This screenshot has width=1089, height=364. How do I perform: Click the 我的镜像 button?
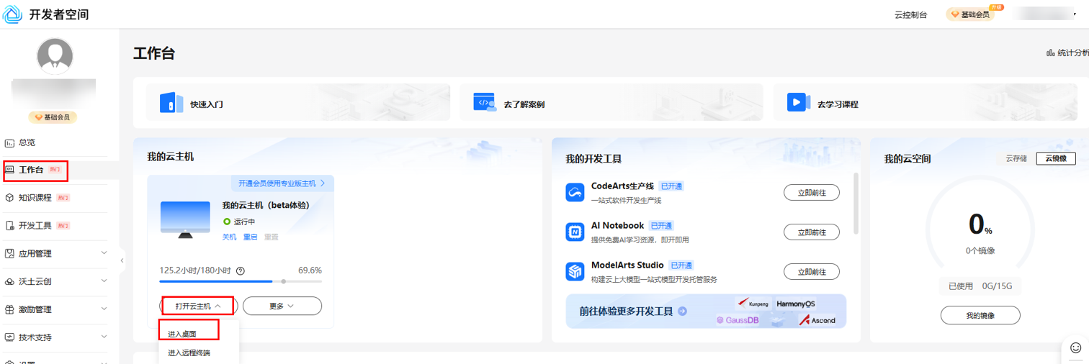pyautogui.click(x=980, y=315)
